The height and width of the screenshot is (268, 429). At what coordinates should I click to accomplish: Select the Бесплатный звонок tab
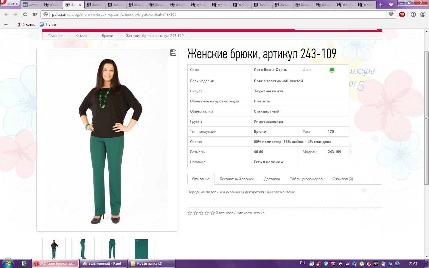point(237,179)
